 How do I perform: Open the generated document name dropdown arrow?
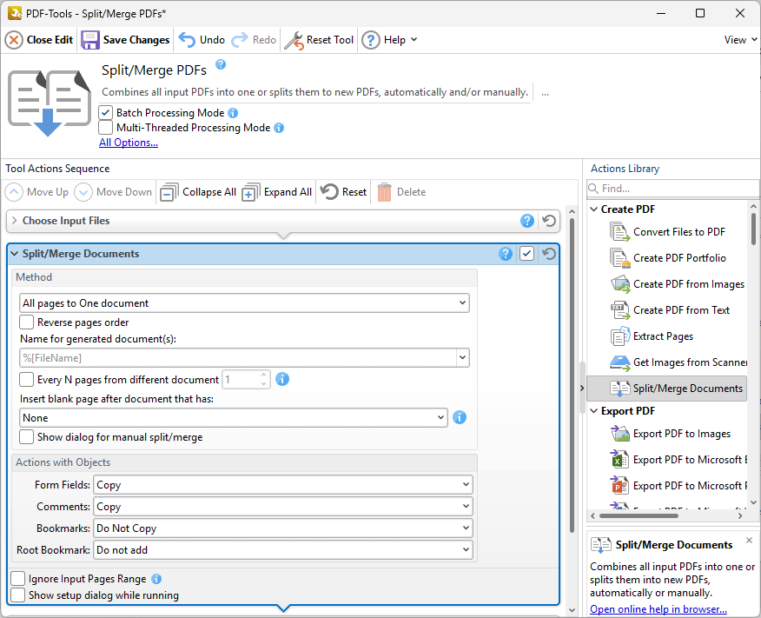[462, 358]
